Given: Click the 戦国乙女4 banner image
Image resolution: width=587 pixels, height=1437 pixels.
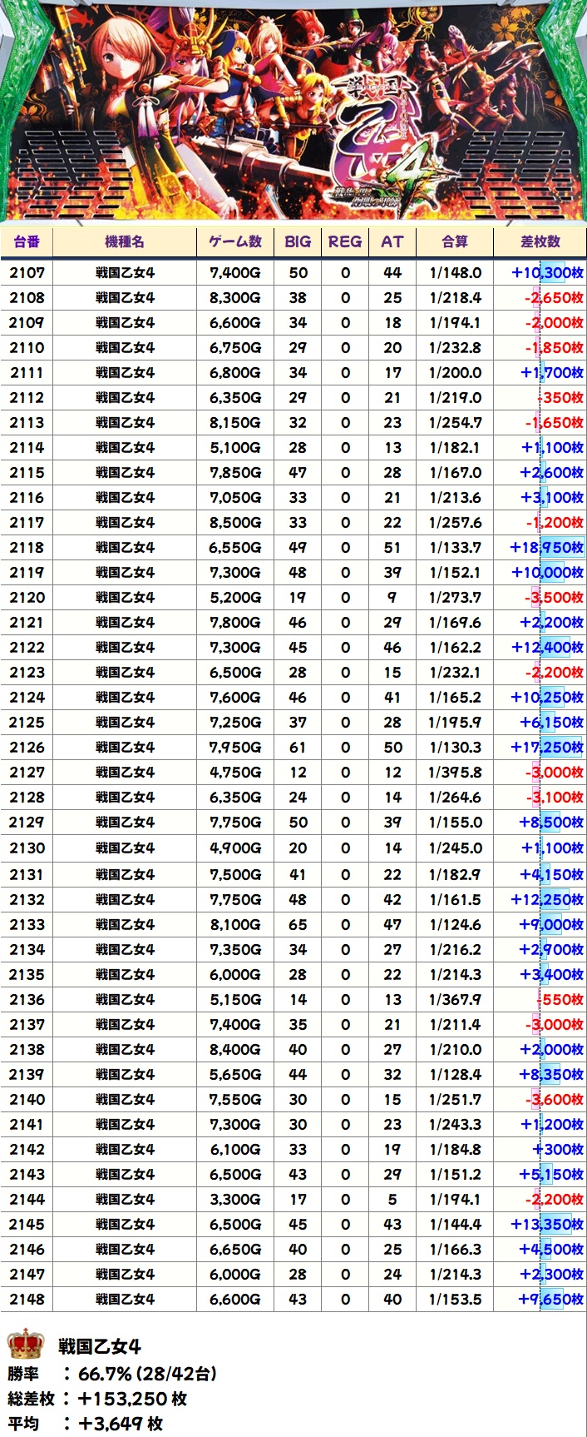Looking at the screenshot, I should point(293,112).
